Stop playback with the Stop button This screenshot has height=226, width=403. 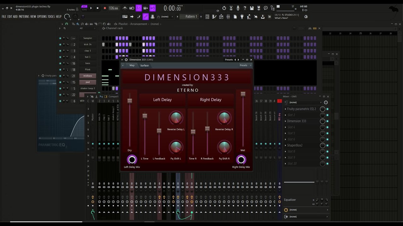[97, 8]
